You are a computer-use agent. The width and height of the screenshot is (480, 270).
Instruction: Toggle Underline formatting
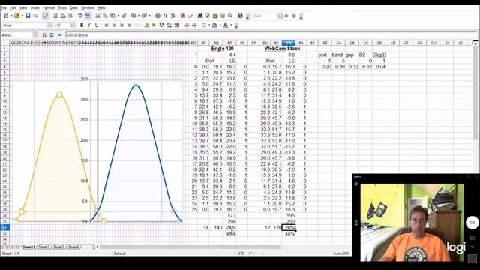pos(97,25)
